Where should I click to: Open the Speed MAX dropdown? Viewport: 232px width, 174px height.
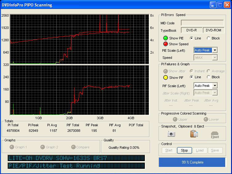pyautogui.click(x=215, y=58)
